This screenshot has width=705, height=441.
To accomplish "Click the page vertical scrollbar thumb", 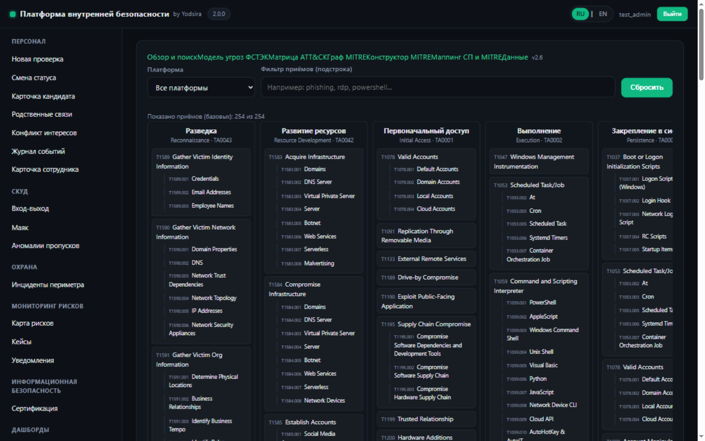I will pos(701,44).
